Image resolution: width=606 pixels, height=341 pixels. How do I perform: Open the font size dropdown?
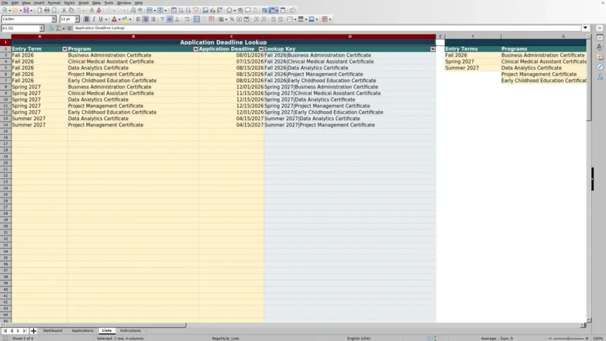coord(78,19)
